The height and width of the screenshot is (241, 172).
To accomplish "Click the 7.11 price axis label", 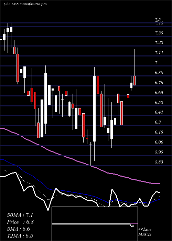I will tap(159, 53).
